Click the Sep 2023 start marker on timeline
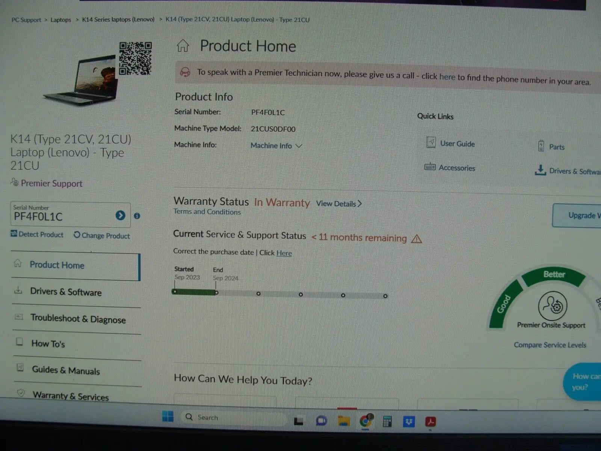Screen dimensions: 601x451 175,292
